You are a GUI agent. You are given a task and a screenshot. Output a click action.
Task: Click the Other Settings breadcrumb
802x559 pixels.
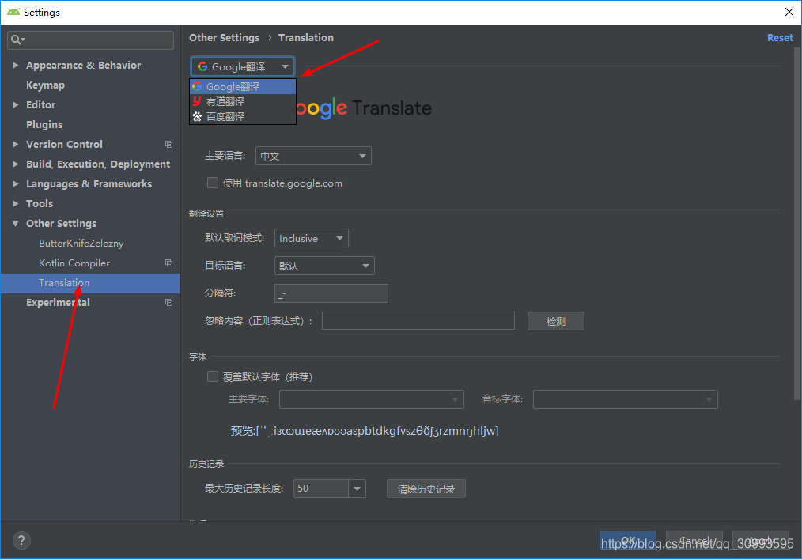[x=224, y=37]
